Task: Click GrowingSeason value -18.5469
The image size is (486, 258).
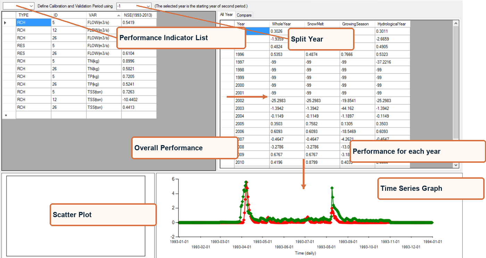Action: point(357,131)
